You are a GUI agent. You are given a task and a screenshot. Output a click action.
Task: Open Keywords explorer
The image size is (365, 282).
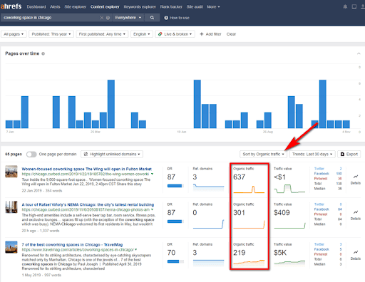(140, 7)
